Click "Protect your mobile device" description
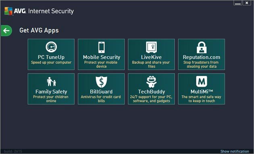254x154 pixels. [101, 64]
